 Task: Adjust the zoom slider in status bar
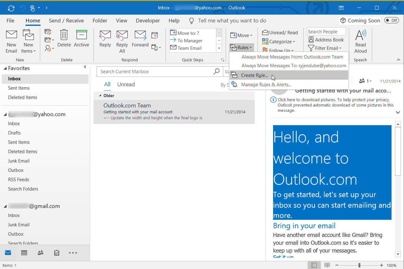[x=359, y=265]
